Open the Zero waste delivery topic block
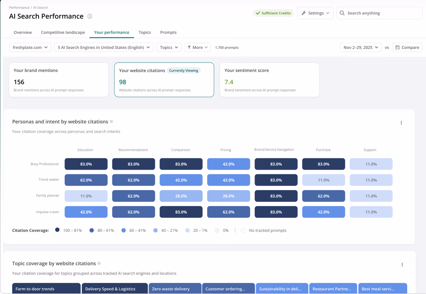Screen dimensions: 426x294 [x=175, y=288]
